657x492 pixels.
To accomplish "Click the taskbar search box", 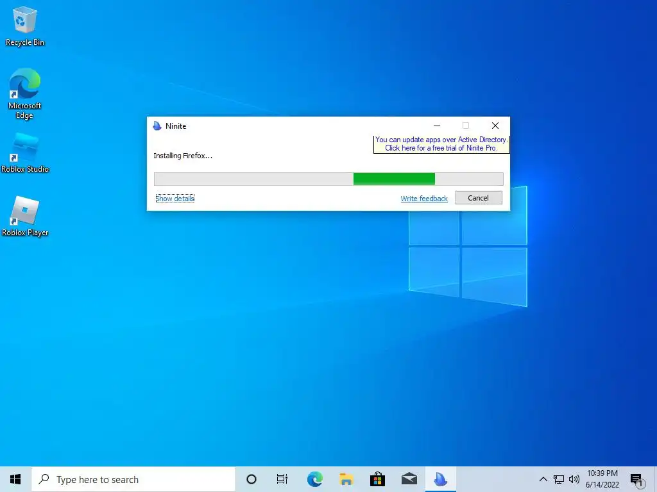I will tap(133, 479).
